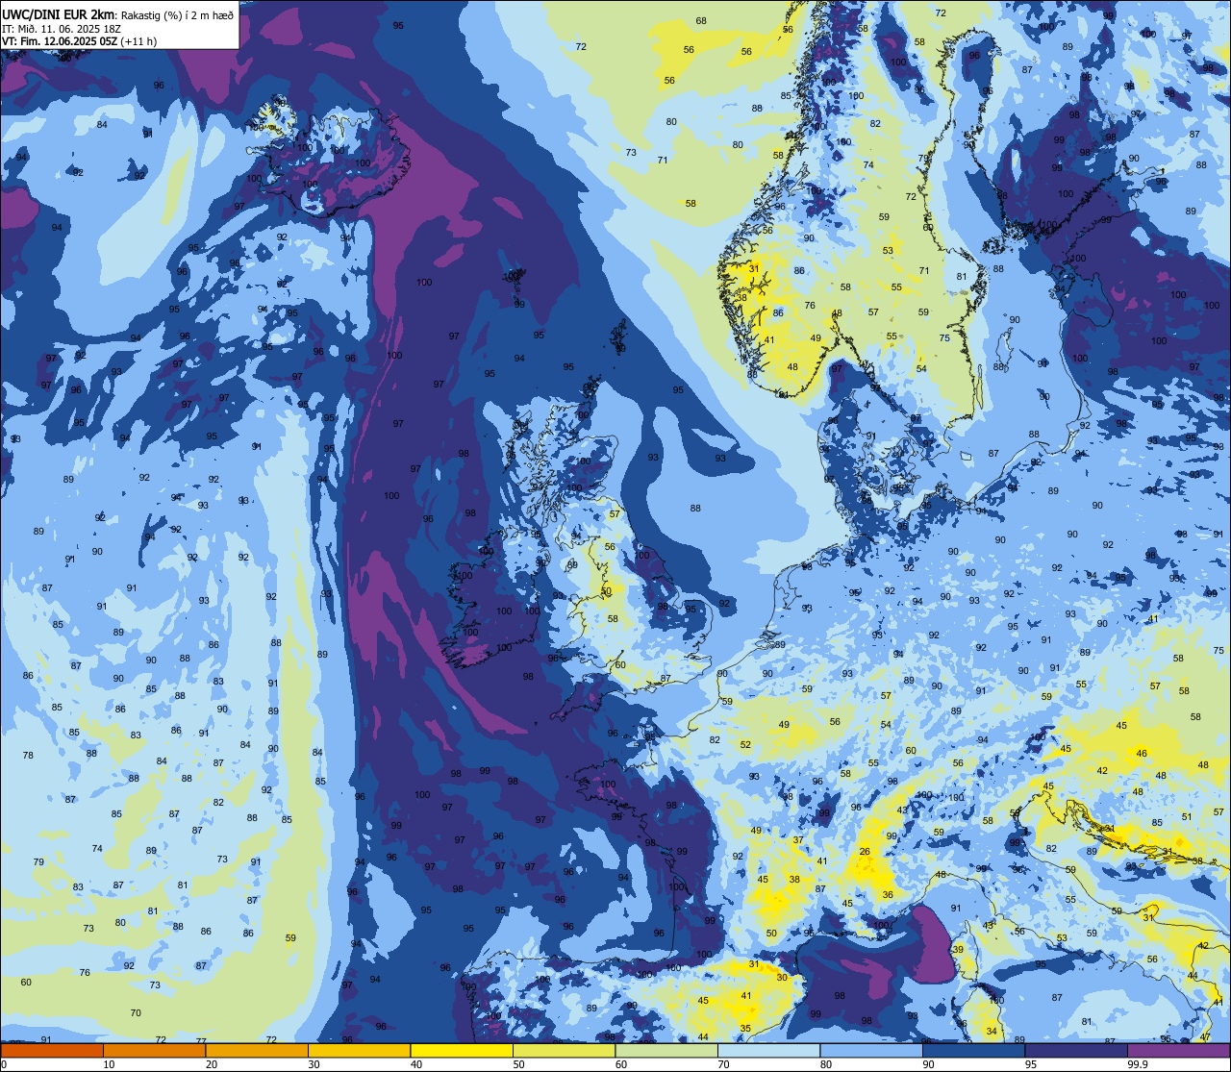Click the legend scale label 95

point(1031,1064)
